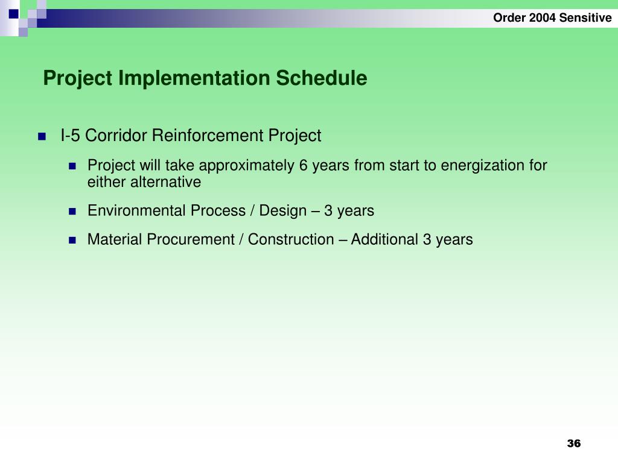Viewport: 618px width, 463px height.
Task: Click the Project Implementation Schedule title
Action: pyautogui.click(x=205, y=78)
